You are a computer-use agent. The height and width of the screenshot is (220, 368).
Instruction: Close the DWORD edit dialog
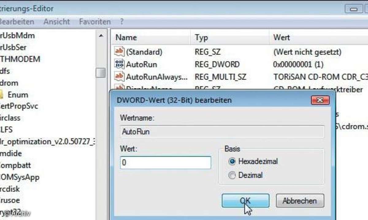320,100
